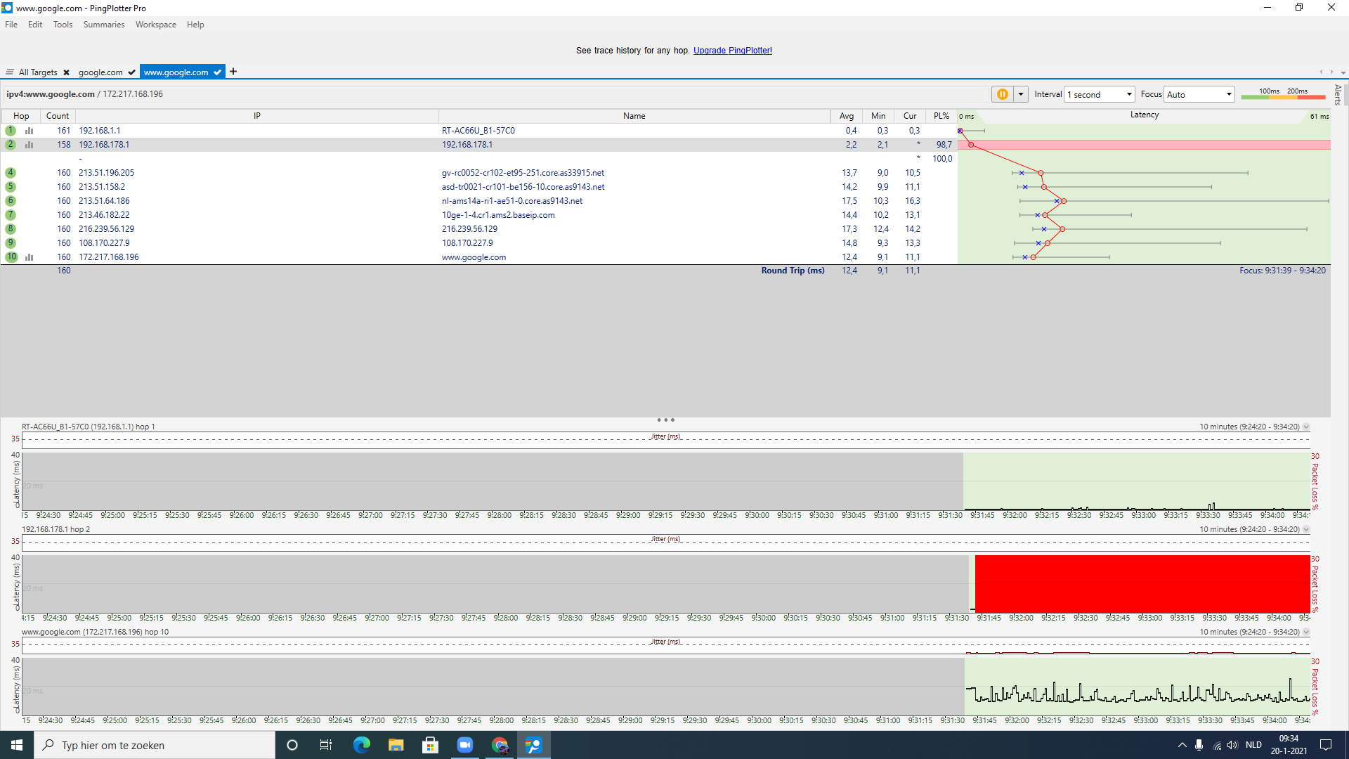The image size is (1349, 759).
Task: Click the IP column header
Action: click(x=257, y=116)
